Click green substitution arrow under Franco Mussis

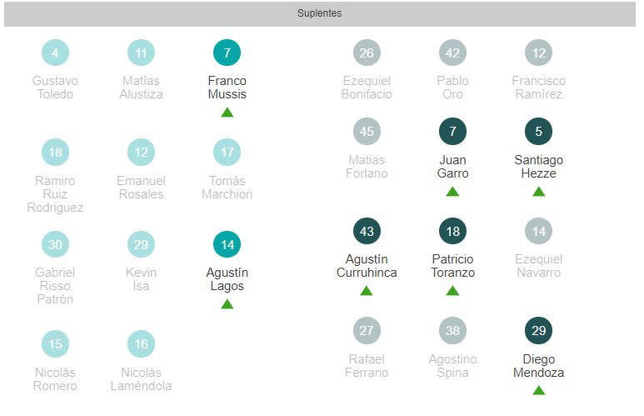[x=227, y=113]
